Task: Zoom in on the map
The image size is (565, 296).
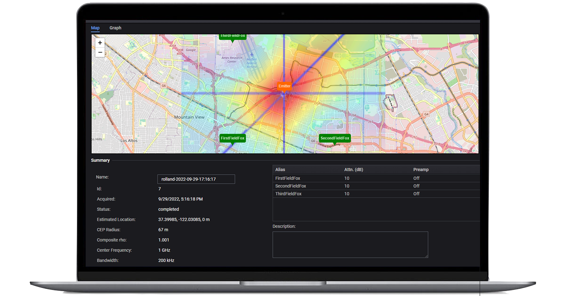Action: pos(100,43)
